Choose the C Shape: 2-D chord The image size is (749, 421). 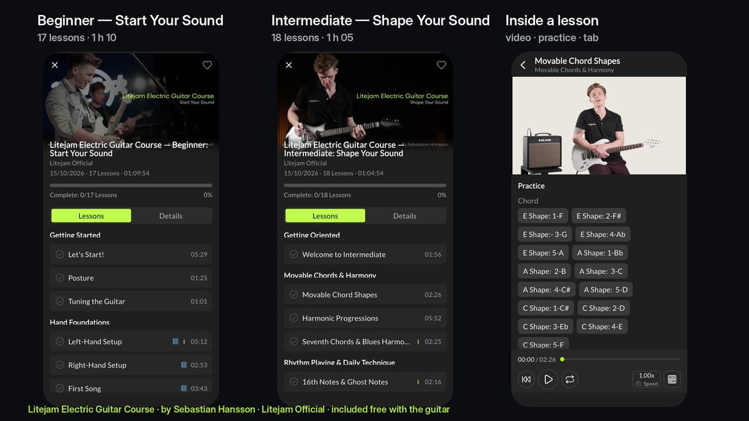click(604, 308)
